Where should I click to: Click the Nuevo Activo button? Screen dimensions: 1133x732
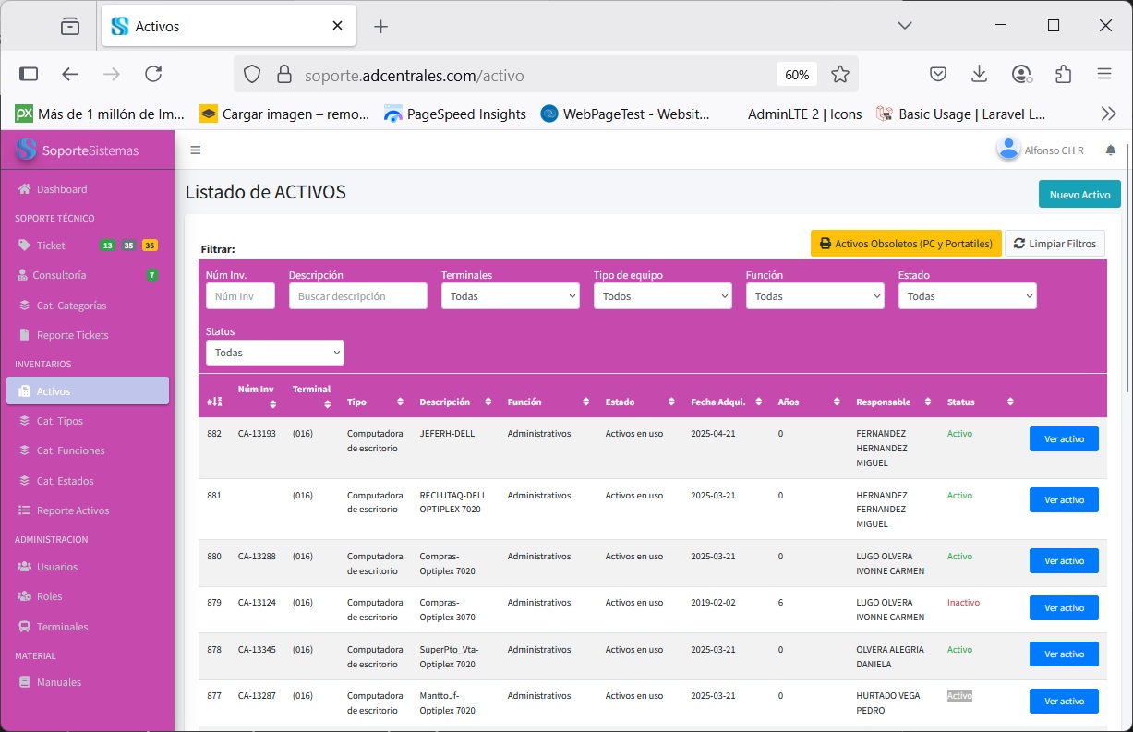click(x=1079, y=195)
